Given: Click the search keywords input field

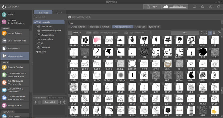Looking at the screenshot, I should click(144, 17).
